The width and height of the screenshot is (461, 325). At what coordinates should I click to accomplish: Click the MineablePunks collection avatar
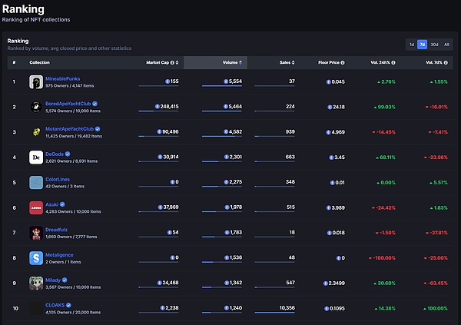click(x=35, y=81)
